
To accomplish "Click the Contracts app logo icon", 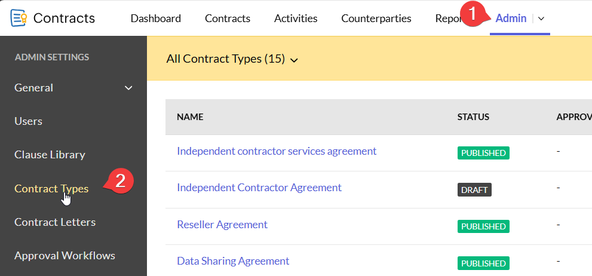I will (19, 18).
